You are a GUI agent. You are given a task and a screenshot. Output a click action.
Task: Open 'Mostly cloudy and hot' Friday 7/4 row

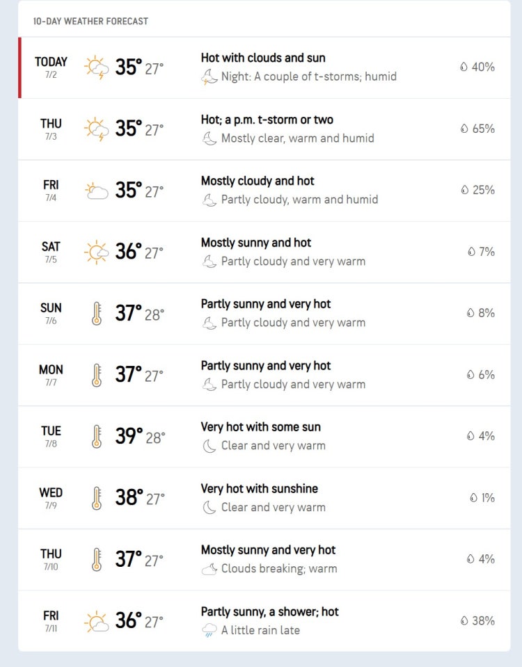coord(264,191)
